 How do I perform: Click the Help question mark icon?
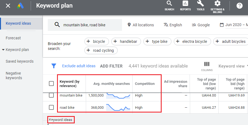(x=240, y=6)
